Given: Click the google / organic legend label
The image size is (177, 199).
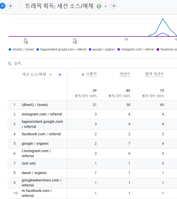Looking at the screenshot, I should pos(104,49).
